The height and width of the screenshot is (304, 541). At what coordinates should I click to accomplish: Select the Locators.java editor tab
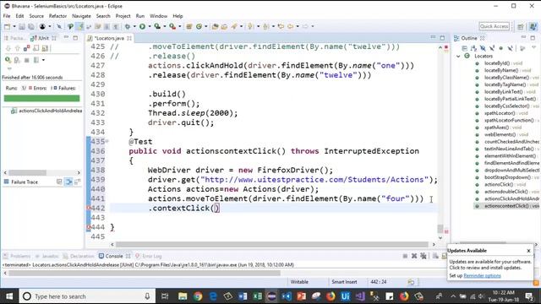tap(109, 38)
